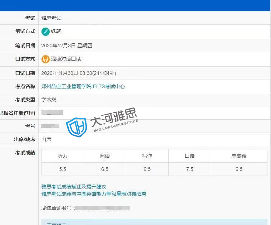Click the 考点名称 row label
This screenshot has height=225, width=271.
(x=25, y=86)
